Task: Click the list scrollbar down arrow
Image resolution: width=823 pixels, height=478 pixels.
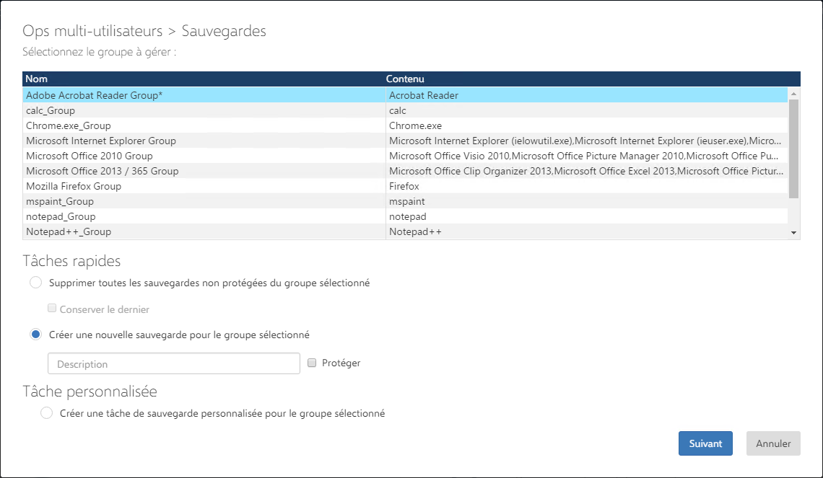Action: (793, 233)
